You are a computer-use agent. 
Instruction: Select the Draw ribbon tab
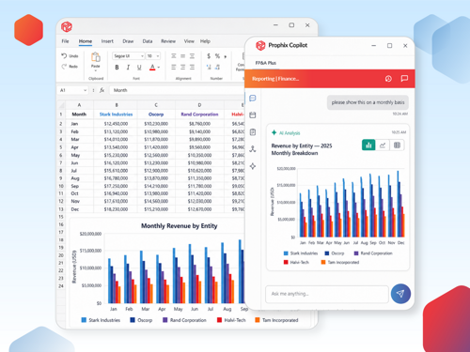128,41
